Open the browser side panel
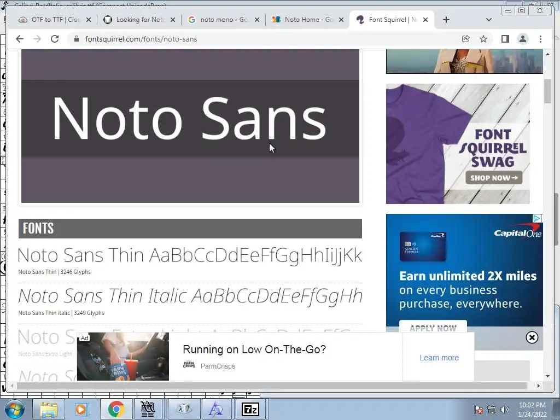The image size is (560, 420). tap(505, 39)
